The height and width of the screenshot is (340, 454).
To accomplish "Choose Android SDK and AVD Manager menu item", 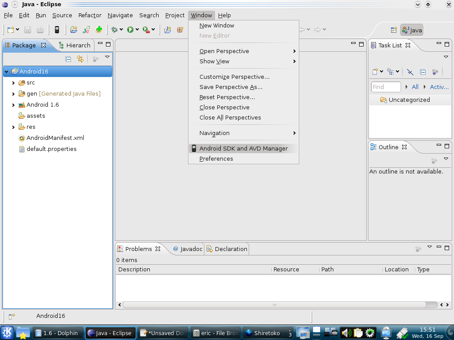I will [243, 149].
